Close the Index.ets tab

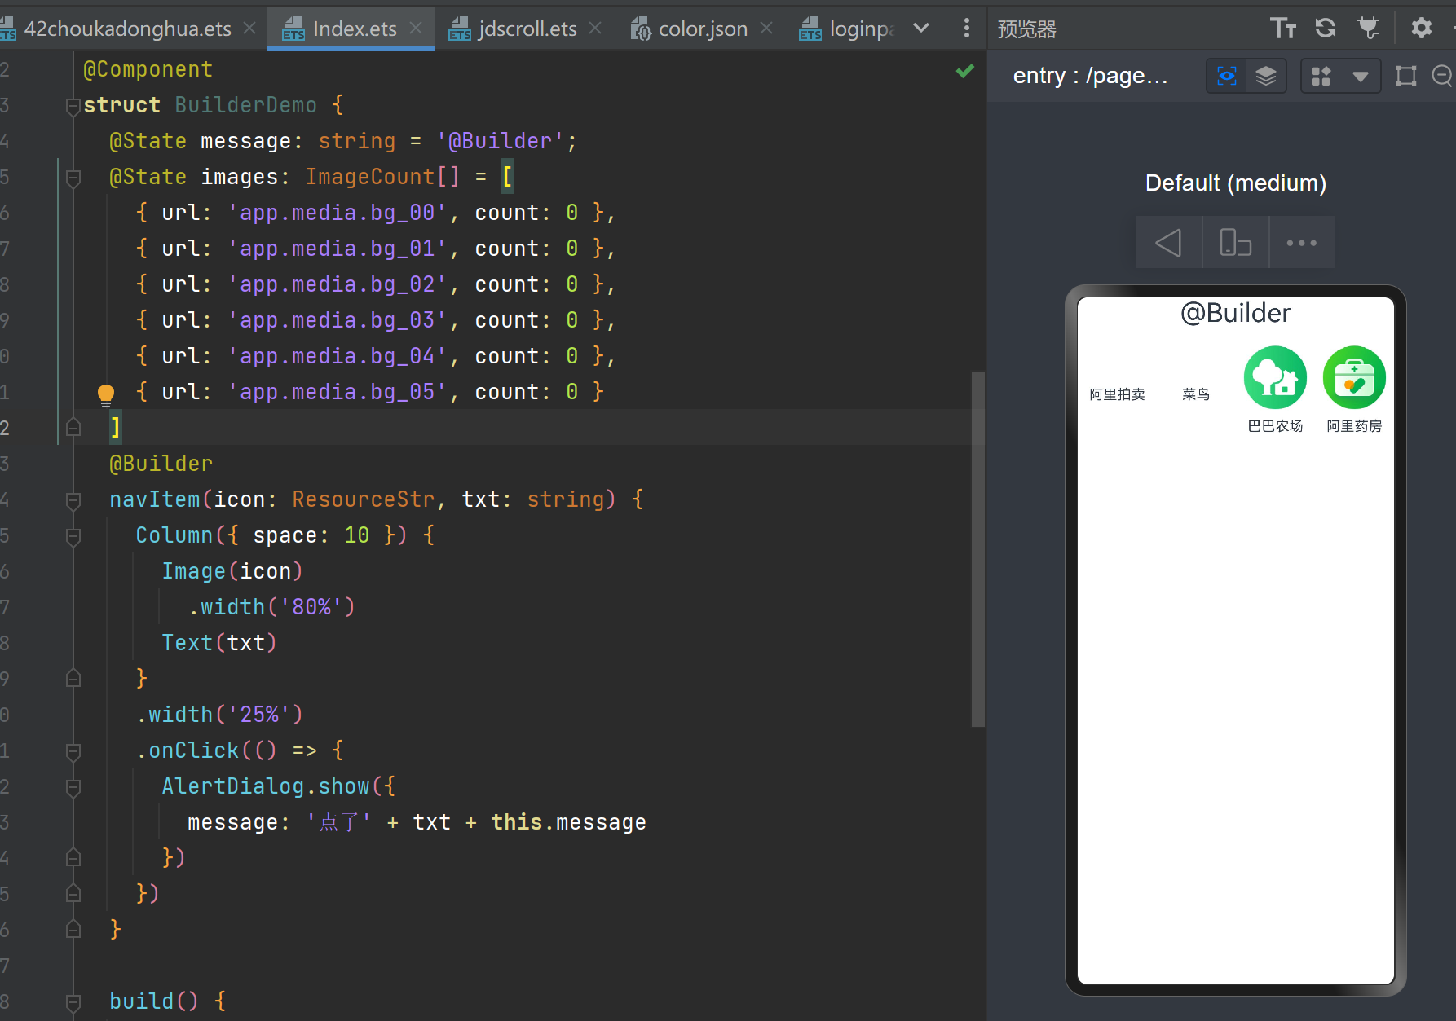click(416, 29)
